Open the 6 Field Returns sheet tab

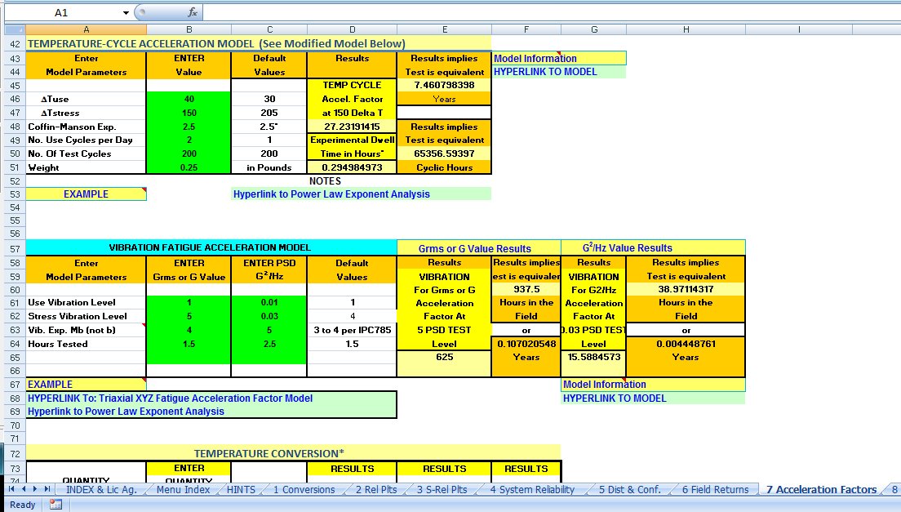point(716,490)
